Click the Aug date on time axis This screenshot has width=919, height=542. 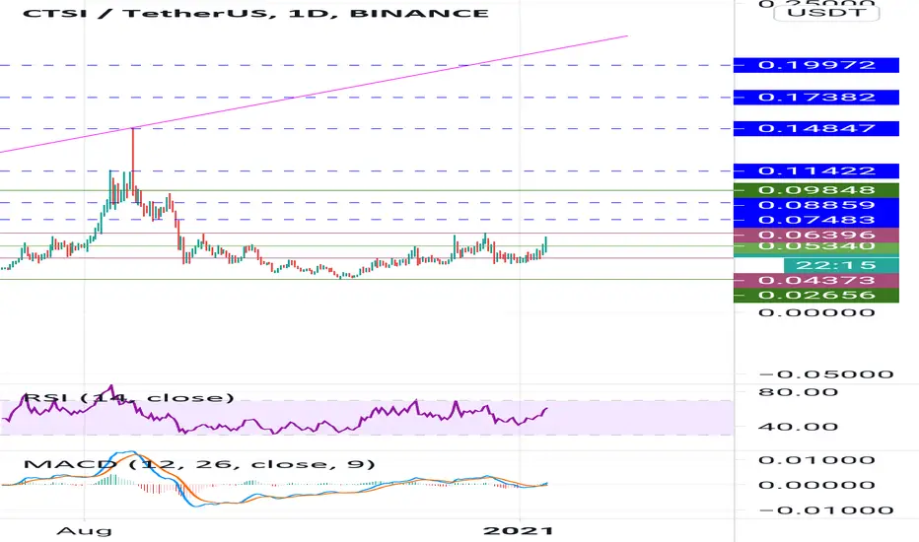click(84, 531)
